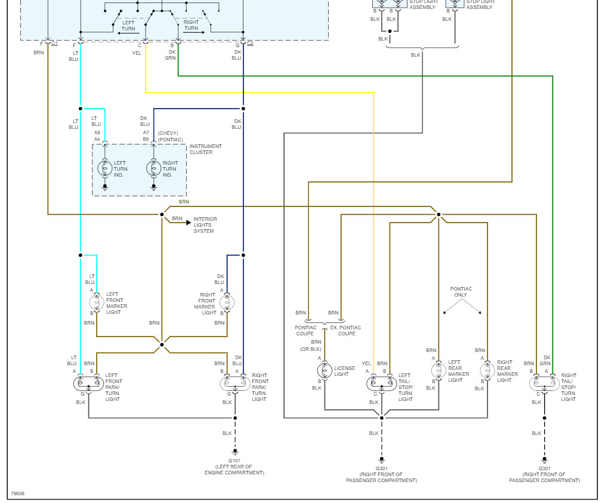Click the Left Front Marker Light bulb
Screen dimensions: 605x503
[x=96, y=303]
